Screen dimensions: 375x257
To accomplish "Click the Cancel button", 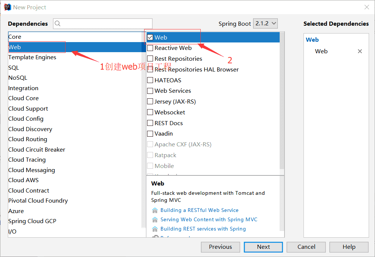I will coord(306,247).
